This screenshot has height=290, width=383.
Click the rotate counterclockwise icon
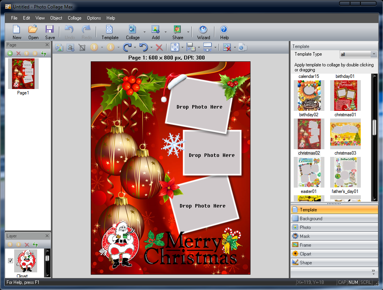tap(144, 47)
